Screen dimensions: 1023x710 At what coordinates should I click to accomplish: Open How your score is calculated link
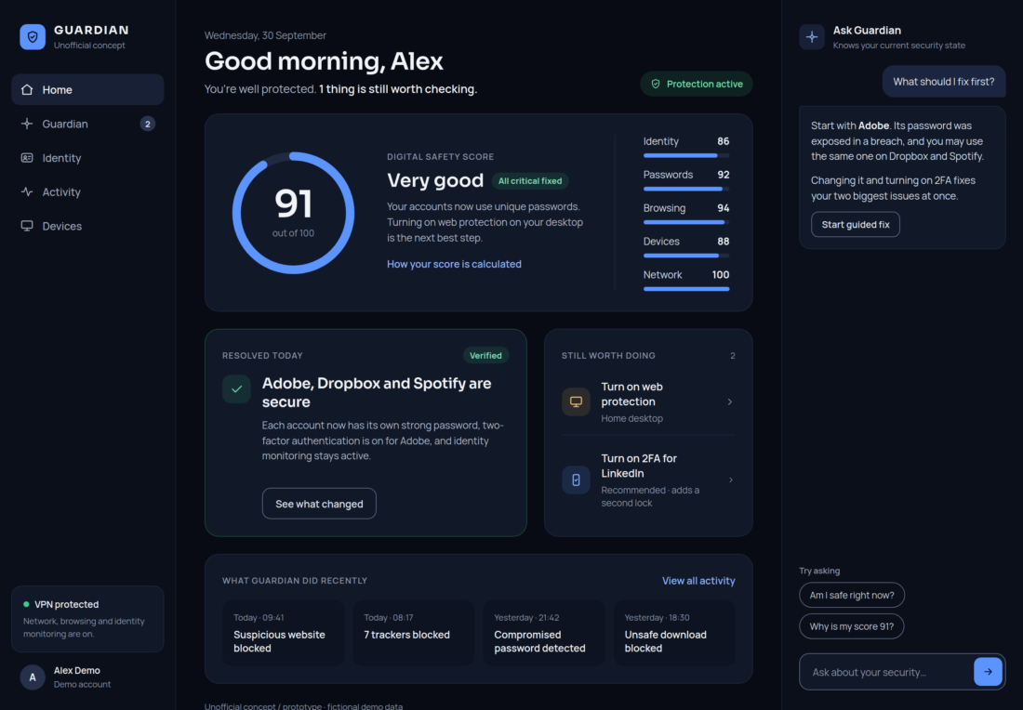[454, 264]
